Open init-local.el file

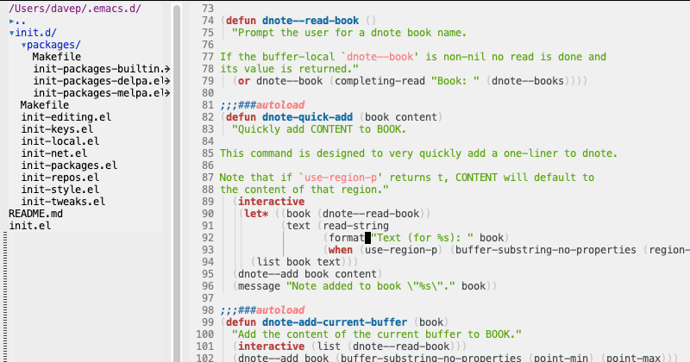click(x=60, y=141)
